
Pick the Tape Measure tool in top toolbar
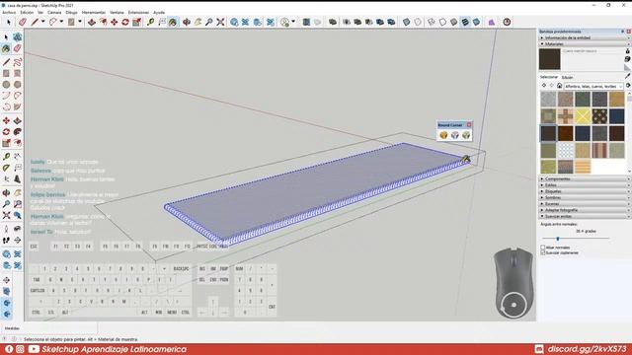150,22
